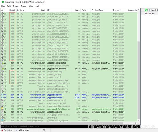Select the /images/ghs.png URL cell
Image resolution: width=158 pixels, height=132 pixels.
click(54, 74)
